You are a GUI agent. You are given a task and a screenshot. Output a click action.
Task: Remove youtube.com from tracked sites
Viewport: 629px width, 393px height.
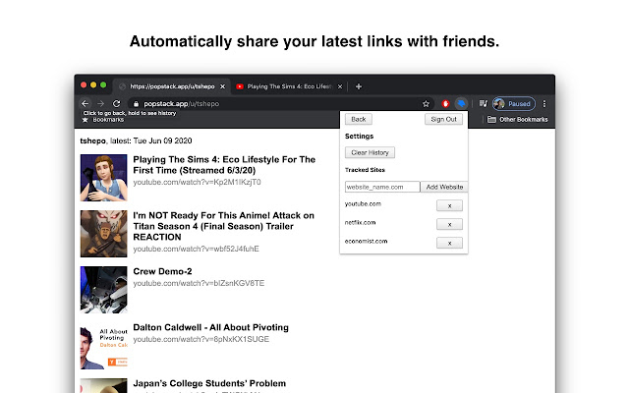pos(448,205)
